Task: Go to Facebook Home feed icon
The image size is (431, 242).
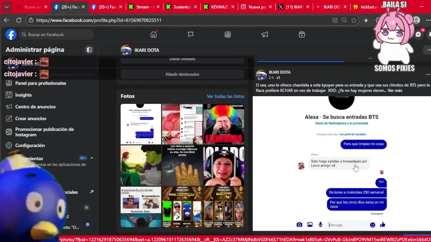Action: point(154,34)
